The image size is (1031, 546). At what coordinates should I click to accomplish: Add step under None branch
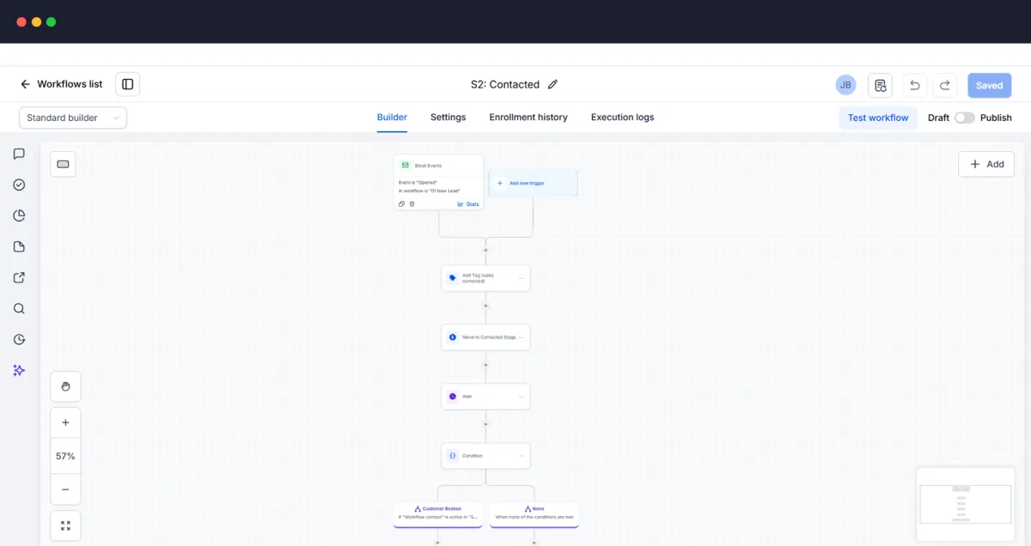pos(534,542)
